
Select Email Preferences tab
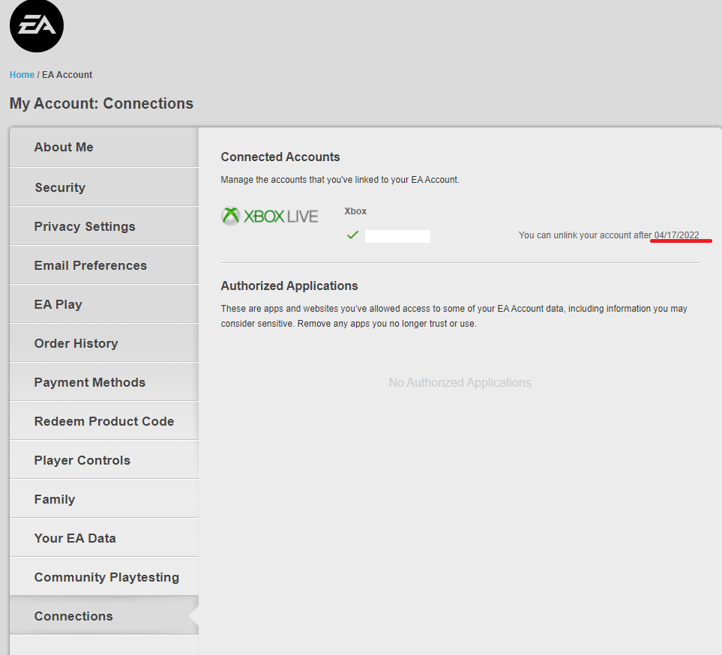click(90, 265)
